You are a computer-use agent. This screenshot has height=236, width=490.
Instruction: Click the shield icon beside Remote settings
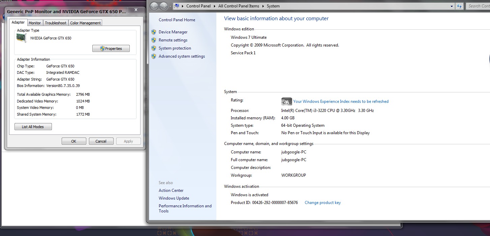pyautogui.click(x=154, y=40)
